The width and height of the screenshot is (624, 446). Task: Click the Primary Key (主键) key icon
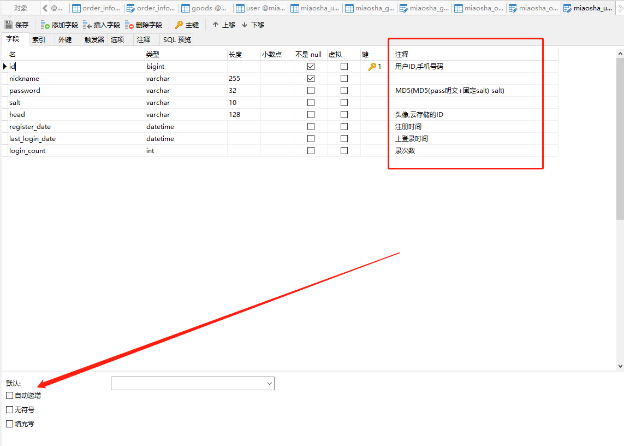[x=179, y=25]
